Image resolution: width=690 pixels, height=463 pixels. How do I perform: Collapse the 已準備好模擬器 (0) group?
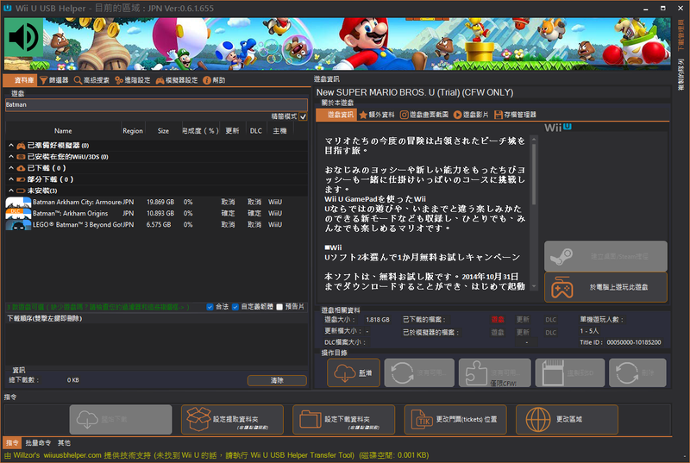click(11, 145)
